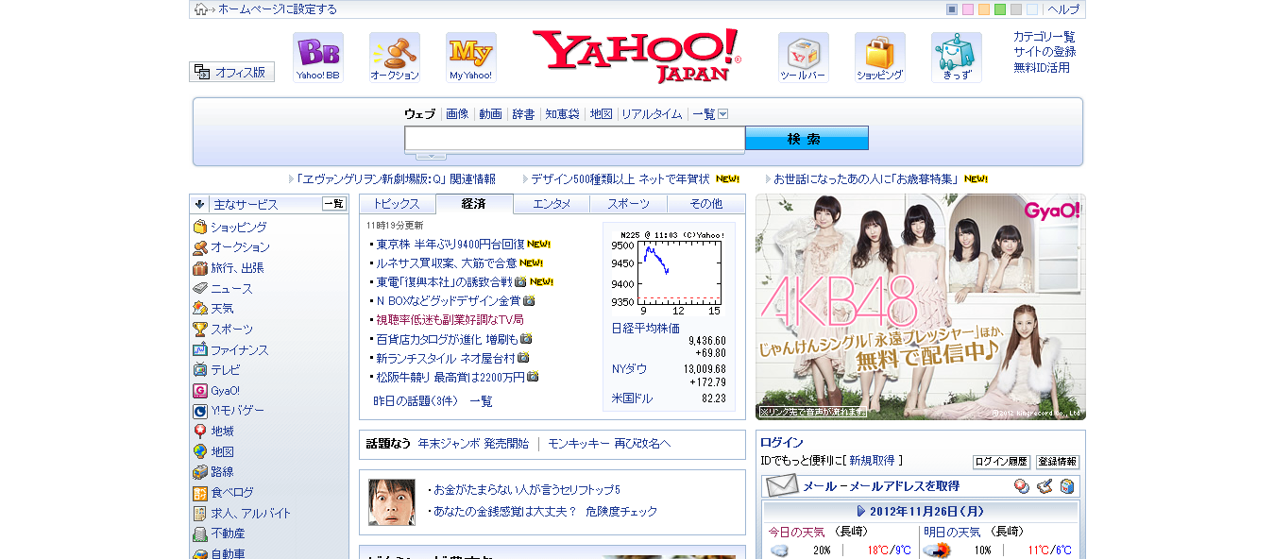Image resolution: width=1274 pixels, height=559 pixels.
Task: Open the オークション gavel icon in the top row
Action: coord(394,58)
